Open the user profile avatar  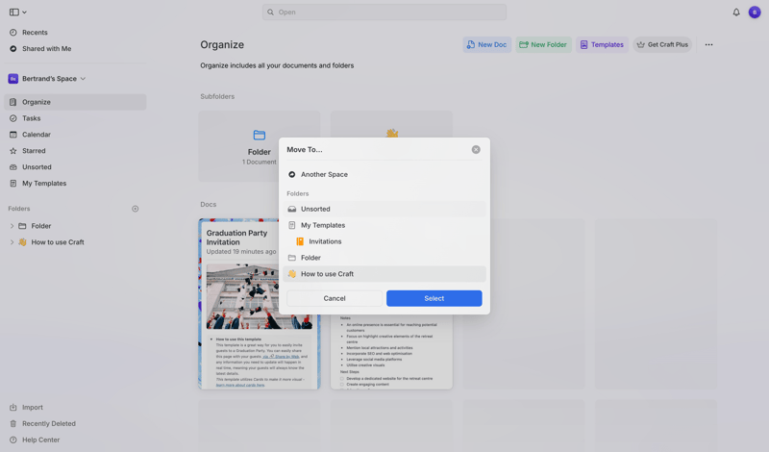click(x=755, y=13)
